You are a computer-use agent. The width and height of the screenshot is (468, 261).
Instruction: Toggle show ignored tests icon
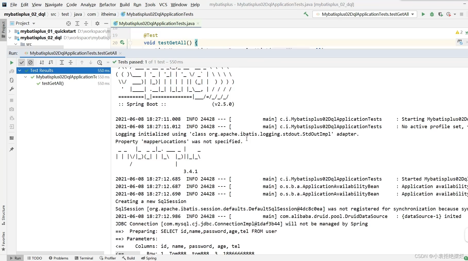[30, 62]
